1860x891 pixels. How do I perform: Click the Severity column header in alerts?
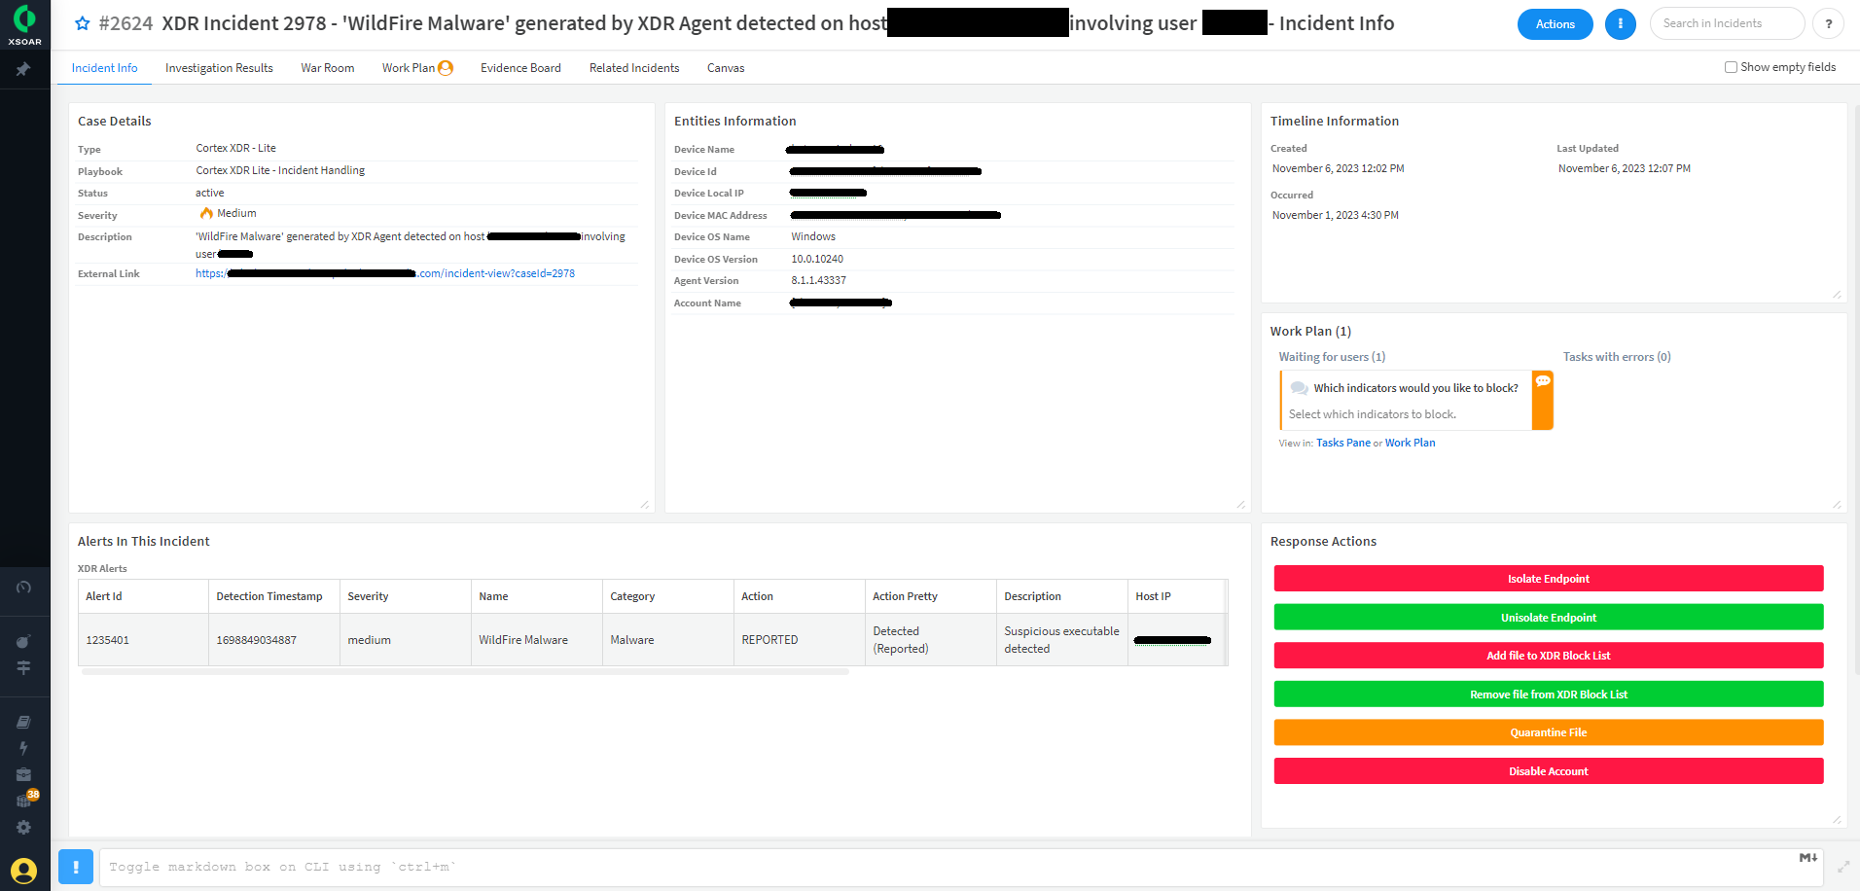[406, 596]
